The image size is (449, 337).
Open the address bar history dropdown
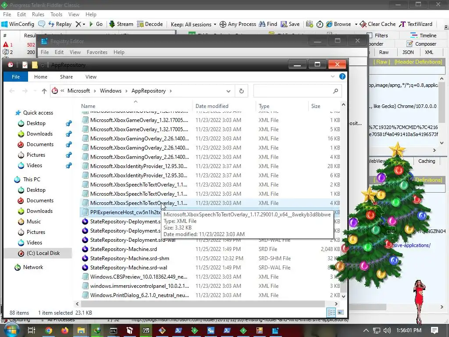228,91
